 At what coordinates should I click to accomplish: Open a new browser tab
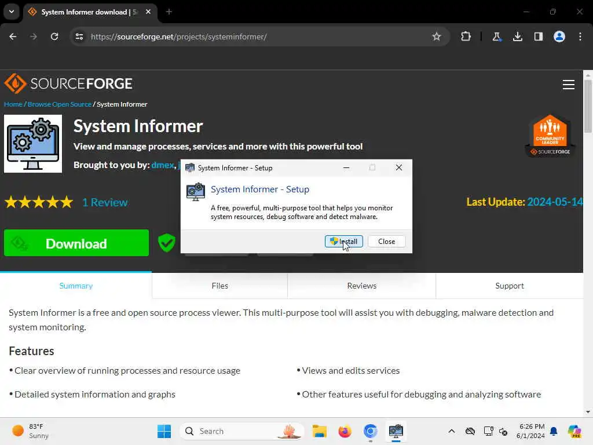[169, 12]
